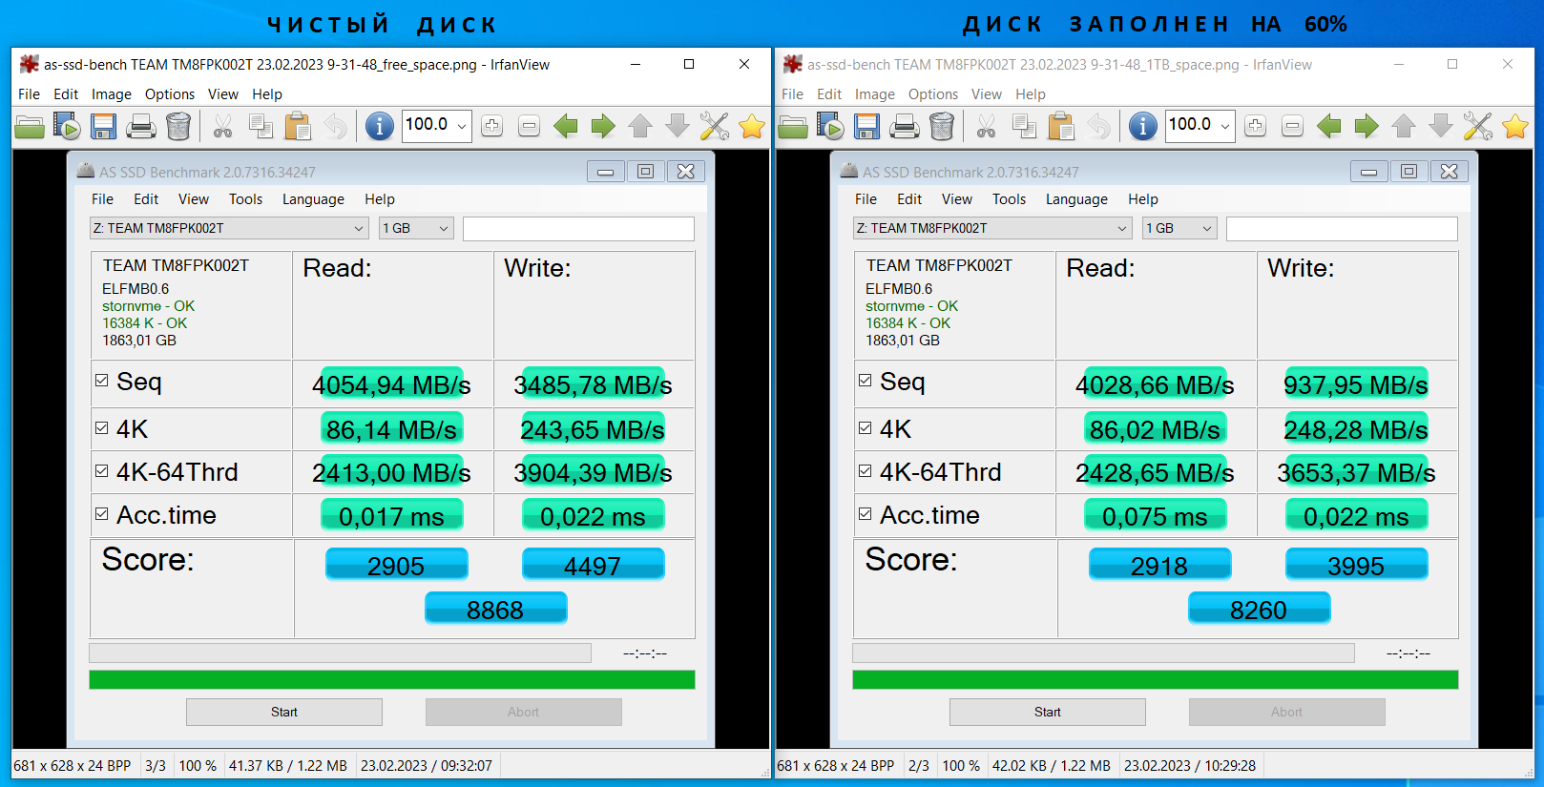Click Start button in the 1TB_space benchmark
The image size is (1544, 787).
click(1048, 712)
